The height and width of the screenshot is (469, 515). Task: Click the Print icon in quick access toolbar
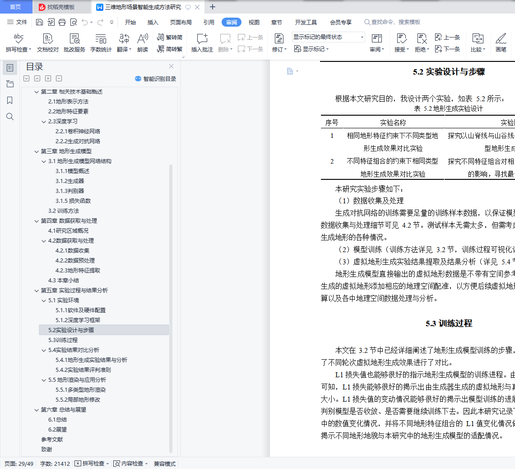(x=62, y=22)
